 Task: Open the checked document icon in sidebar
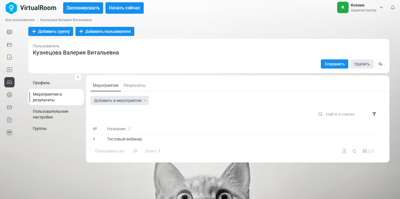click(x=9, y=57)
